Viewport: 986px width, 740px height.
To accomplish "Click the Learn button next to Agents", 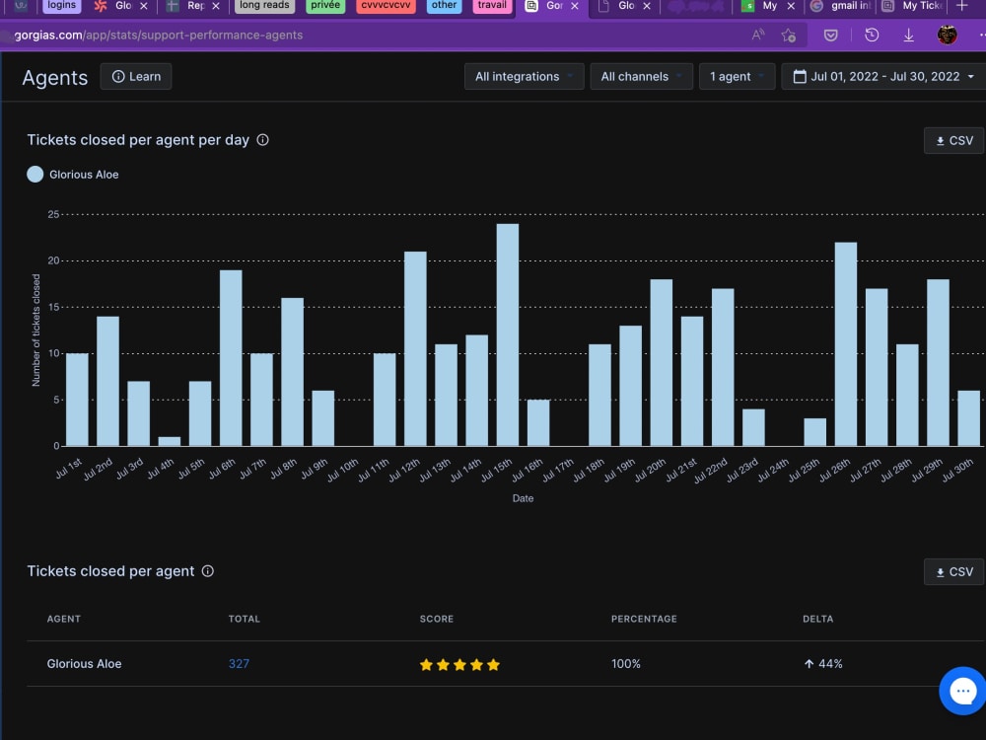I will 136,76.
